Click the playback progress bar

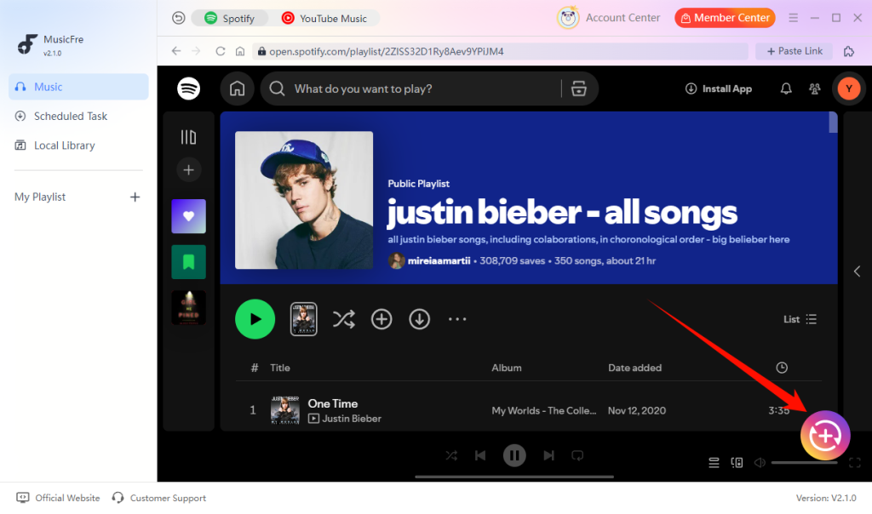(514, 477)
